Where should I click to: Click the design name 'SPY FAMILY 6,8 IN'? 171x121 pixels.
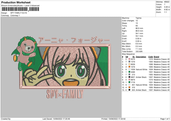click(19, 13)
